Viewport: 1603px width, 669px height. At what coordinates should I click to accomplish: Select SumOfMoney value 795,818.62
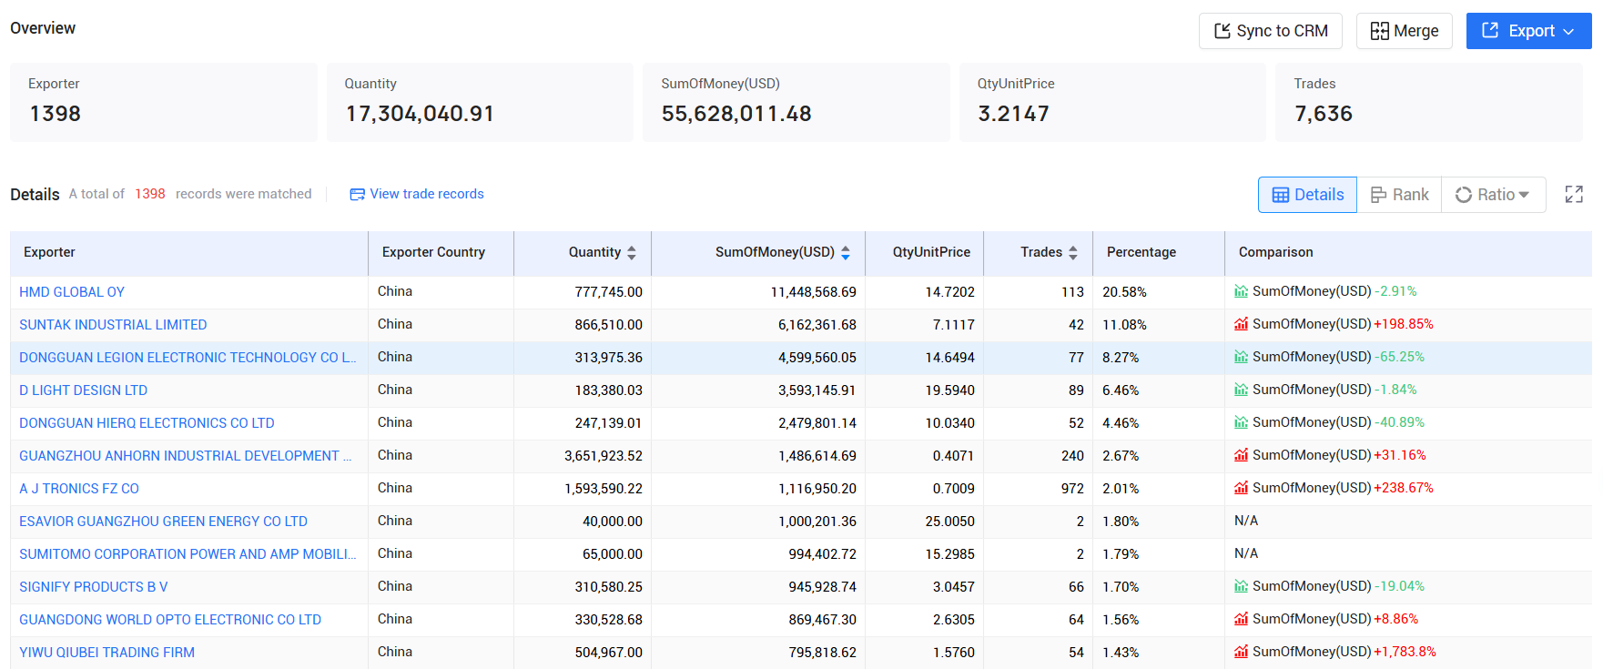(822, 653)
